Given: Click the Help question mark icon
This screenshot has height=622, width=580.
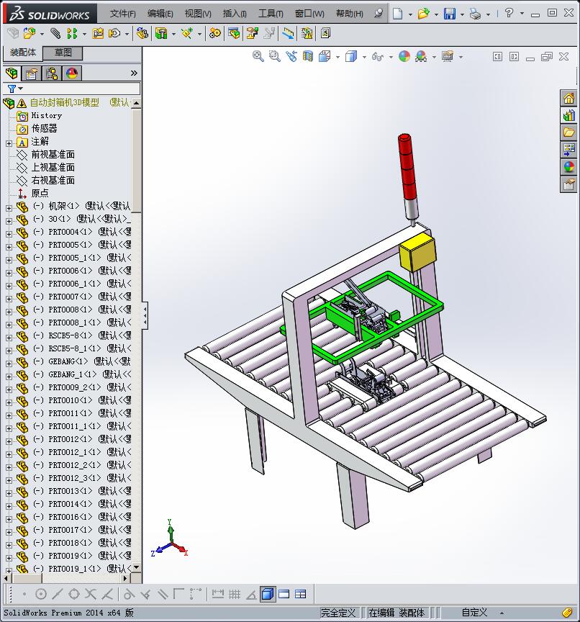Looking at the screenshot, I should tap(509, 13).
